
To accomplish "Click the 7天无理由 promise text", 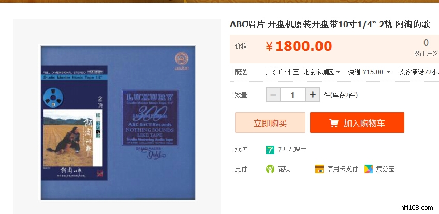I will [292, 150].
